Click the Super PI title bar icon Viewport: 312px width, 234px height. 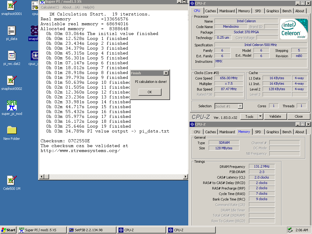[42, 2]
